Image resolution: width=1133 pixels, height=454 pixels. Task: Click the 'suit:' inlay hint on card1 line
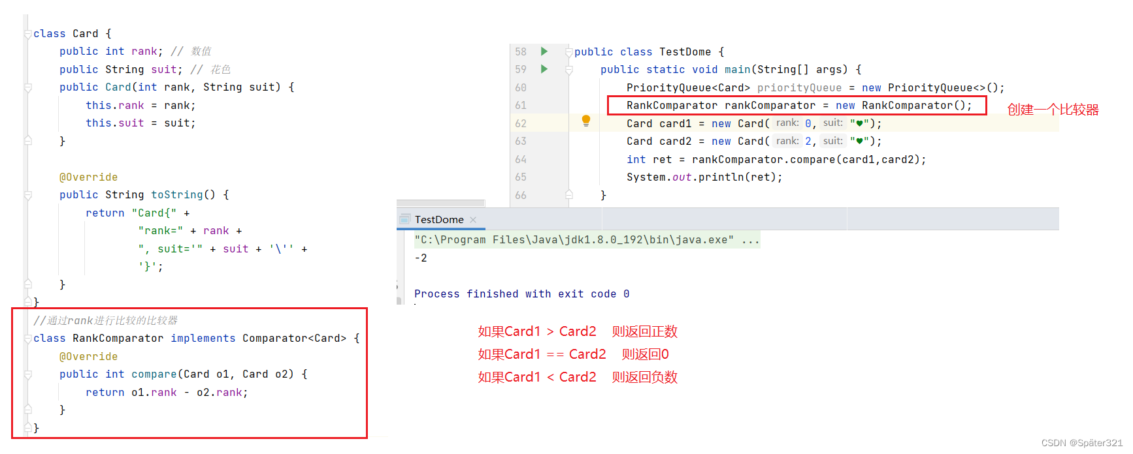point(832,123)
